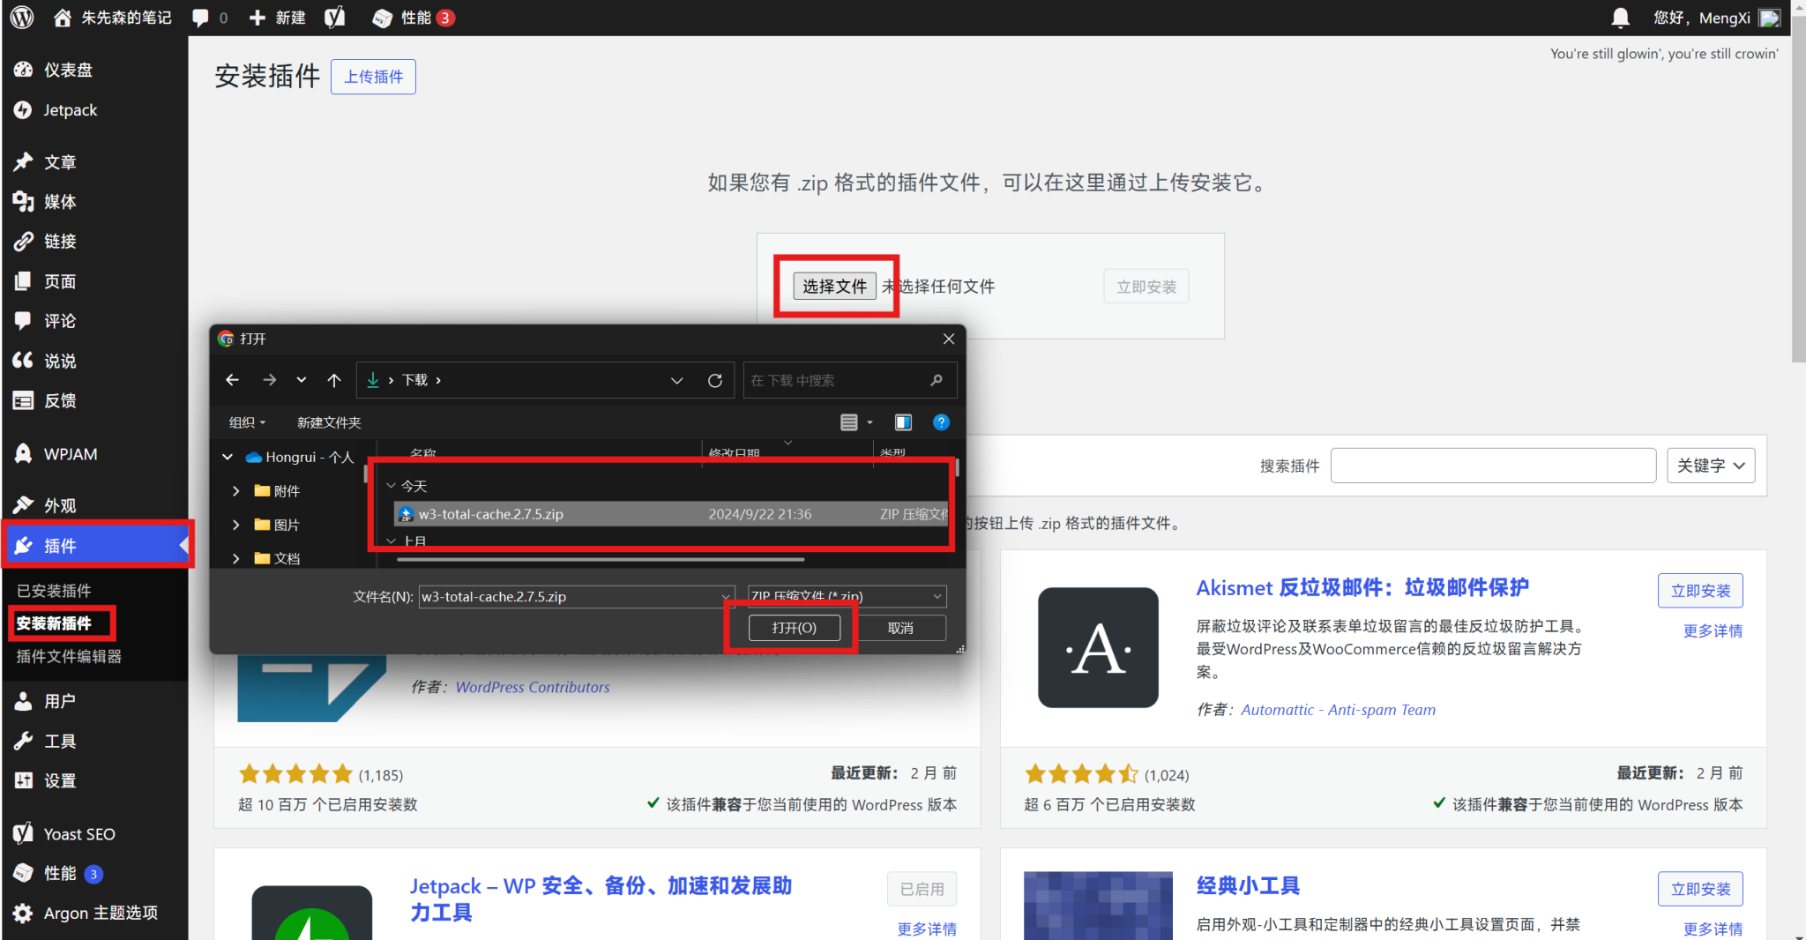1806x940 pixels.
Task: Click the 搜索插件 input field
Action: pos(1492,466)
